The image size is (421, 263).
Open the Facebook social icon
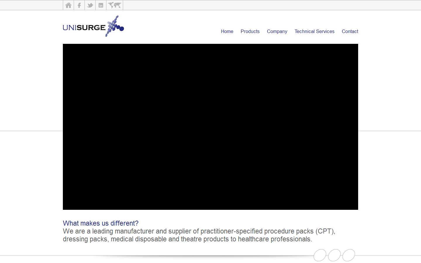coord(79,5)
